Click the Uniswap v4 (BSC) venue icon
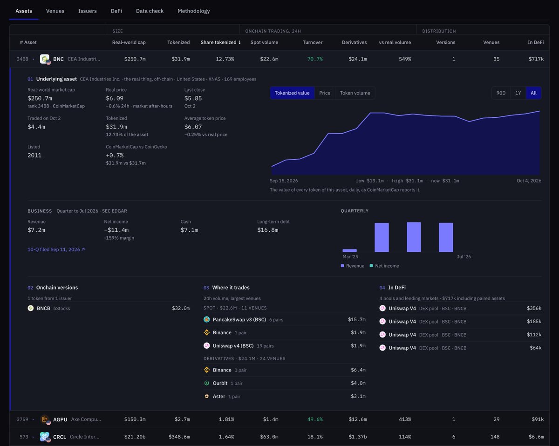This screenshot has width=559, height=446. [x=207, y=346]
